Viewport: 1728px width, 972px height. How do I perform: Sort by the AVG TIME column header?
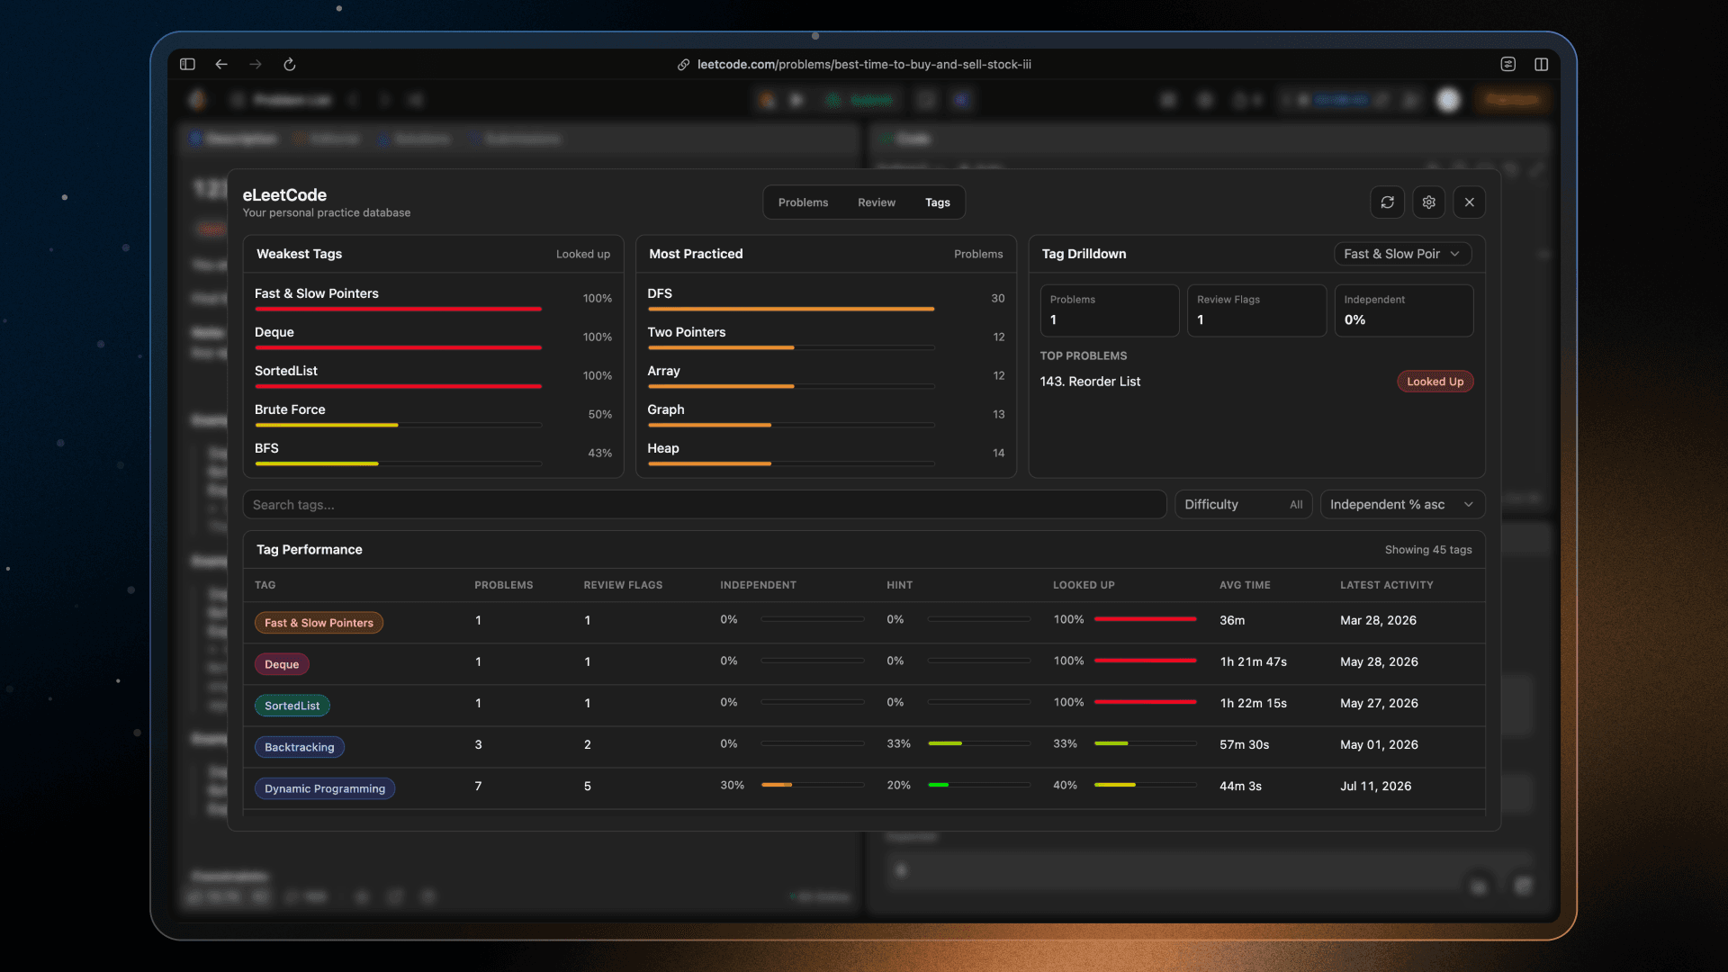click(x=1245, y=585)
